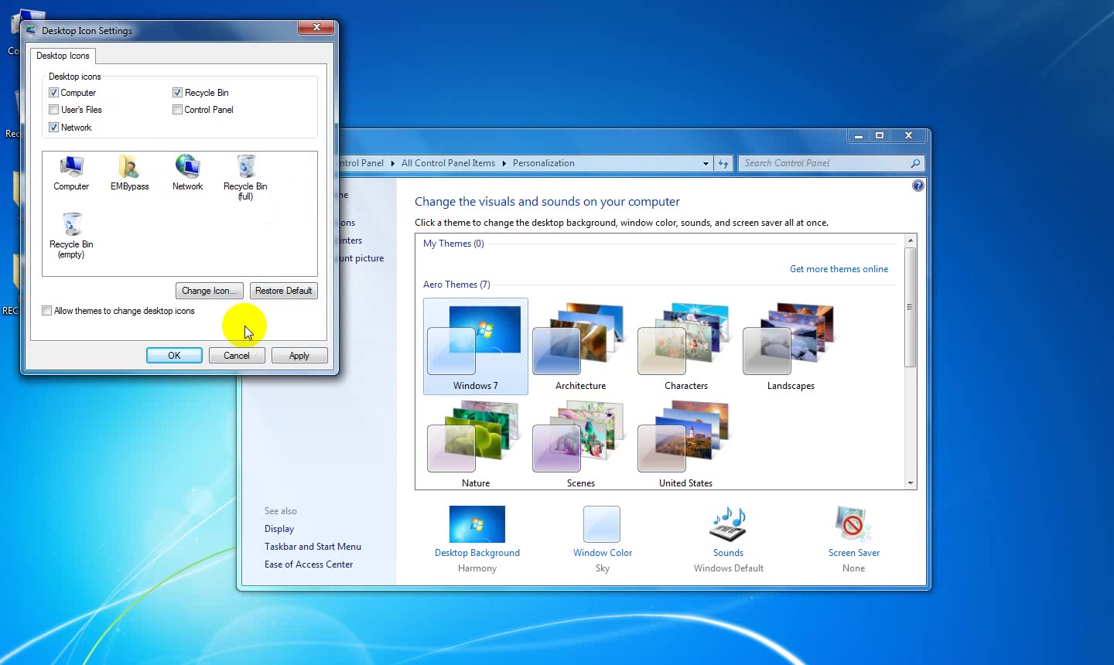Click the themes list scroll down arrow
The image size is (1114, 665).
[911, 483]
